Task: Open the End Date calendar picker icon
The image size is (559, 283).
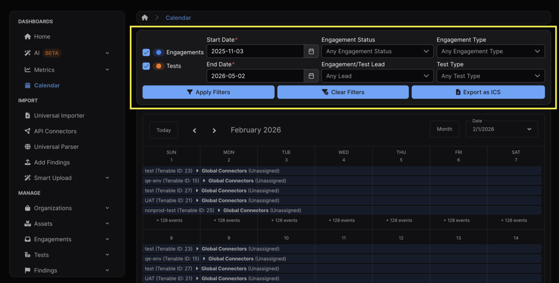Action: tap(311, 76)
